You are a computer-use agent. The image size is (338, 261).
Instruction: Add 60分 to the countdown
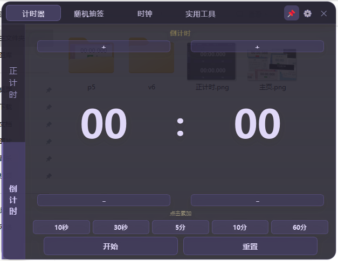point(300,227)
